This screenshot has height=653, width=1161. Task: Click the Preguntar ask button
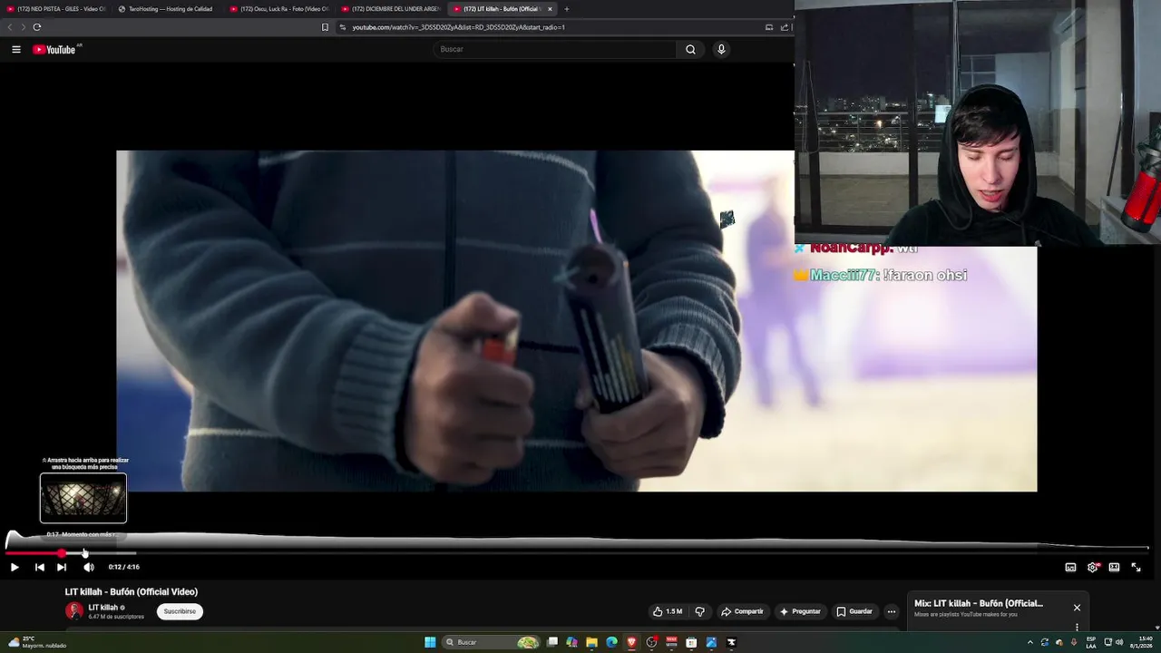tap(800, 611)
